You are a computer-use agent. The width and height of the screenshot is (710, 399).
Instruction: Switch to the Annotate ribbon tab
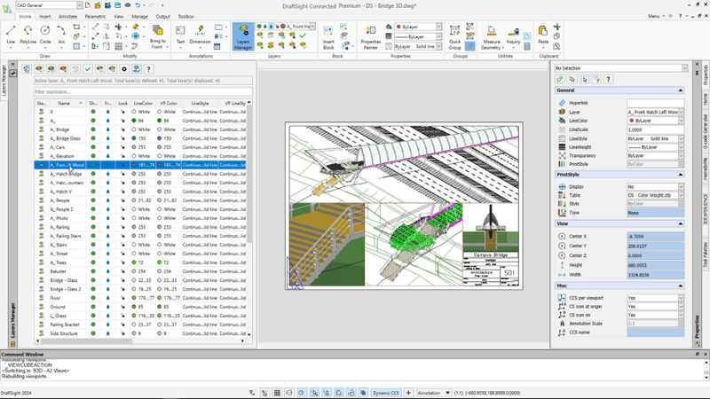(x=67, y=16)
